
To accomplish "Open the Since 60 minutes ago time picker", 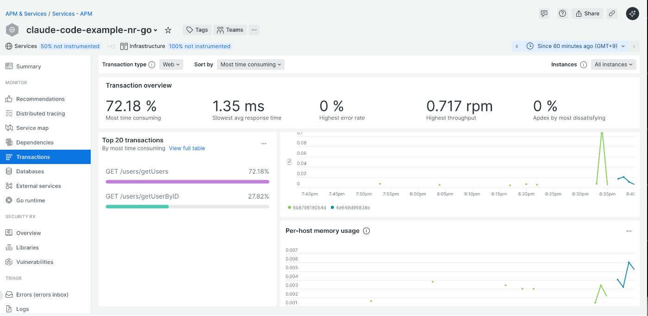I will coord(576,46).
